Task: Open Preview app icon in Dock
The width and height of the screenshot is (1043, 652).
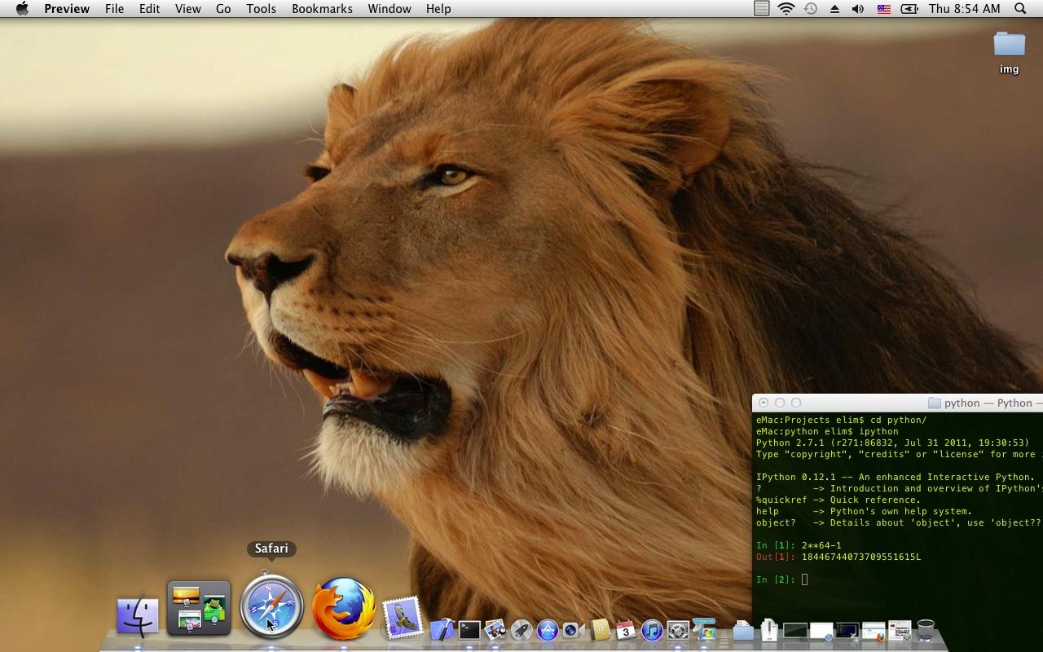Action: [495, 629]
